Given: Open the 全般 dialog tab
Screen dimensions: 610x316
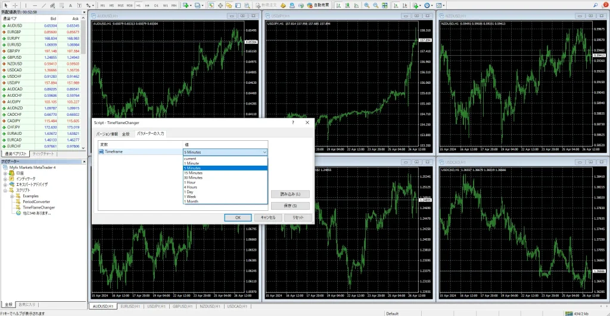Looking at the screenshot, I should tap(126, 134).
